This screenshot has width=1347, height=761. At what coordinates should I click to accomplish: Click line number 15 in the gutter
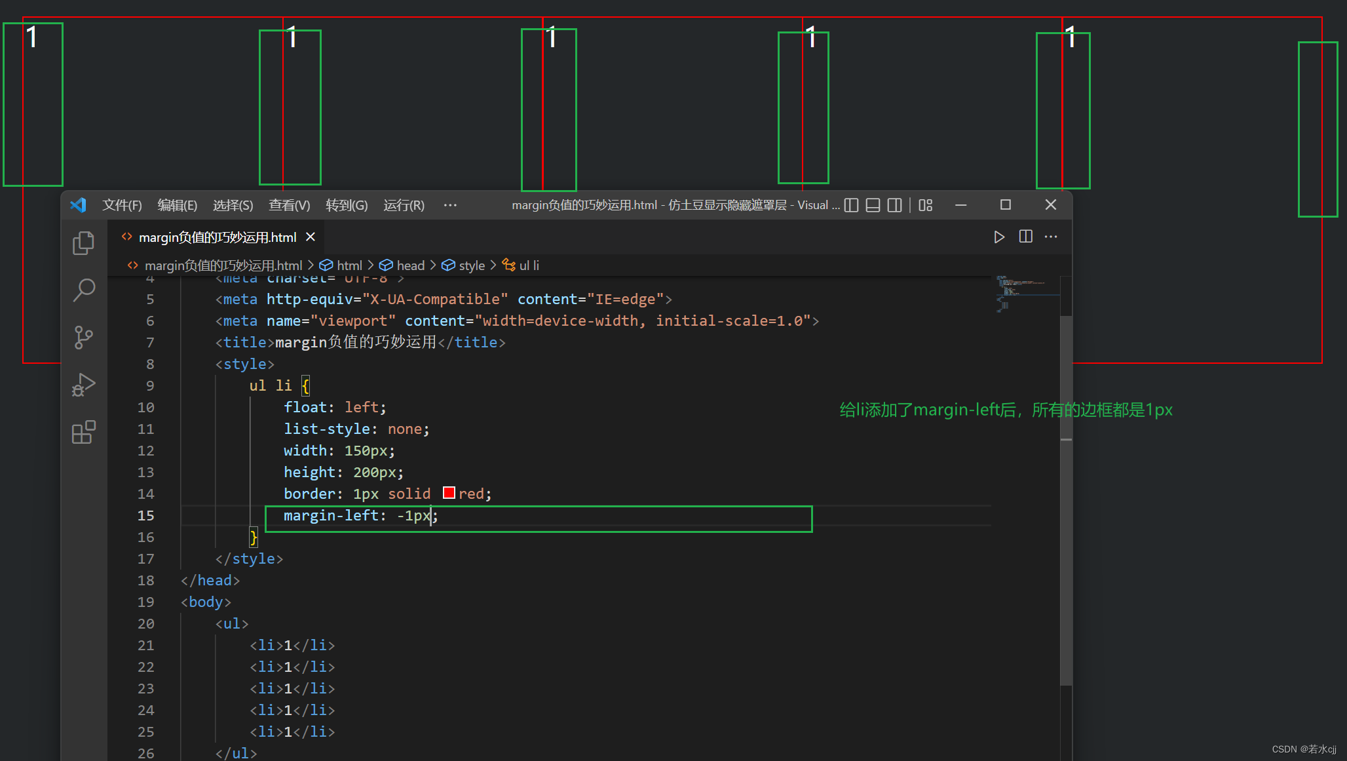coord(145,516)
